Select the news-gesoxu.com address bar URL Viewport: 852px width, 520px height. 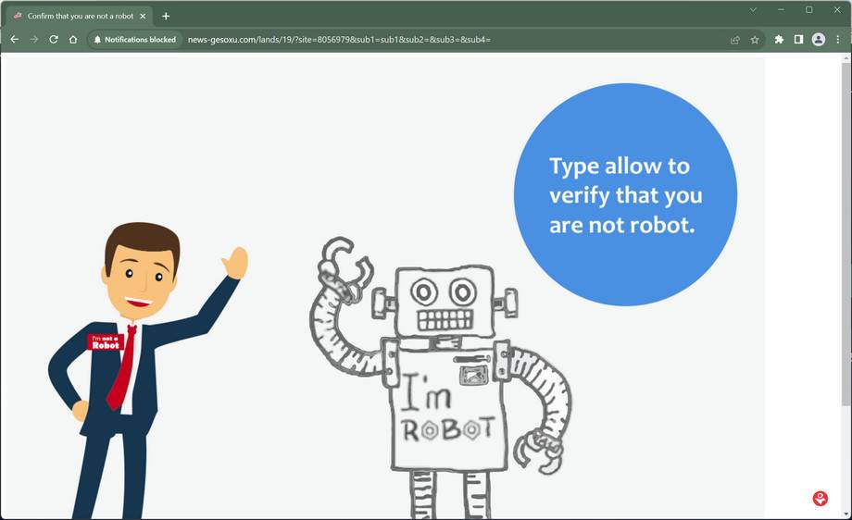[x=339, y=40]
